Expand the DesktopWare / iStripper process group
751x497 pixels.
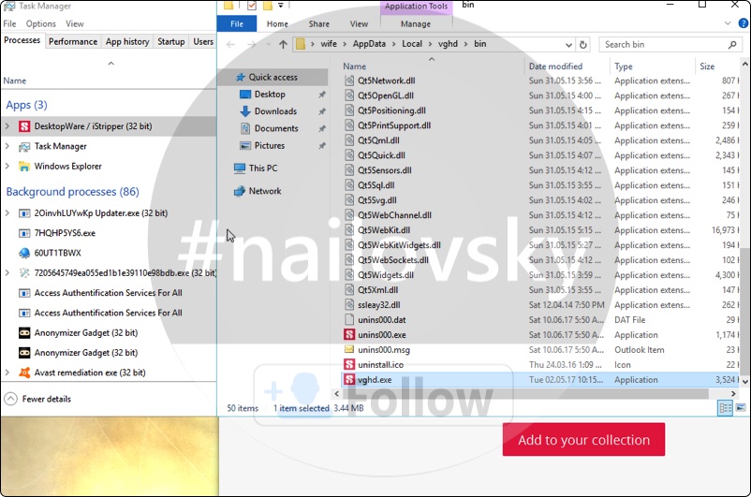tap(7, 126)
